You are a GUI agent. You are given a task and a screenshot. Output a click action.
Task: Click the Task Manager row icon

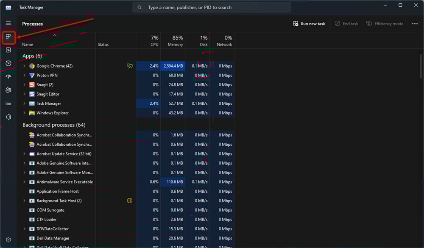[32, 104]
